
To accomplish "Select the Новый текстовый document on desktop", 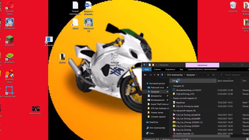I will pos(75,8).
